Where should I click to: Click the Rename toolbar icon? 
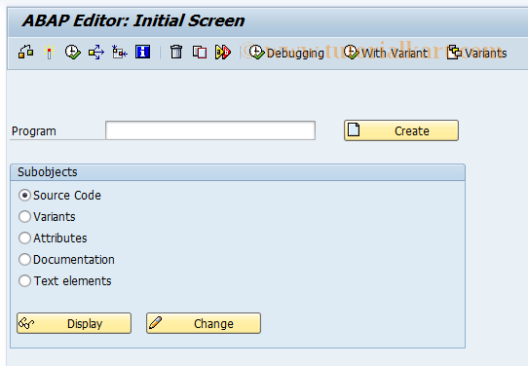(222, 53)
